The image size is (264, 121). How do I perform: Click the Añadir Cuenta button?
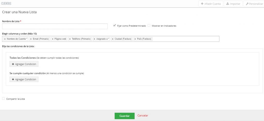coord(210,4)
